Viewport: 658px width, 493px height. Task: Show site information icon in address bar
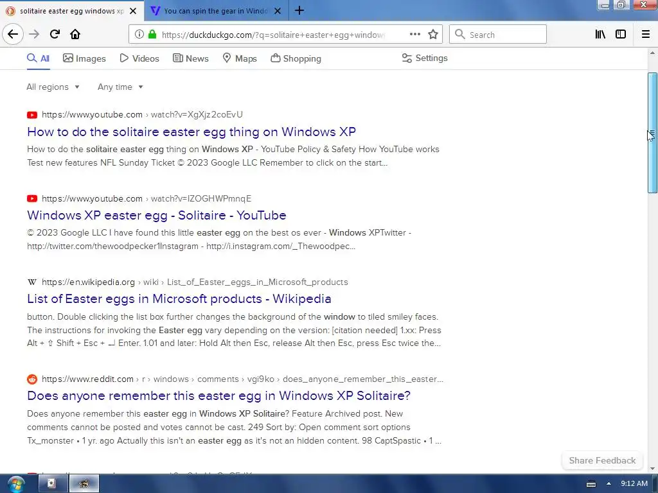click(139, 35)
